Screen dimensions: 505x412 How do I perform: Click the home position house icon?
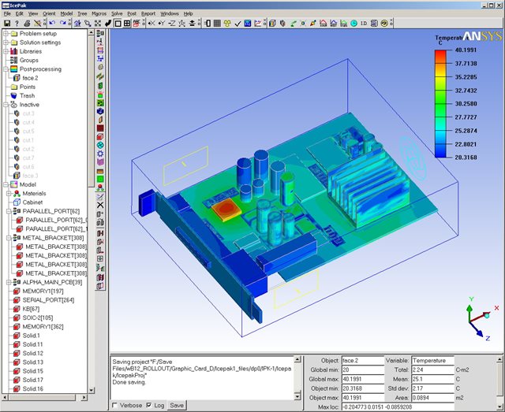coord(77,23)
